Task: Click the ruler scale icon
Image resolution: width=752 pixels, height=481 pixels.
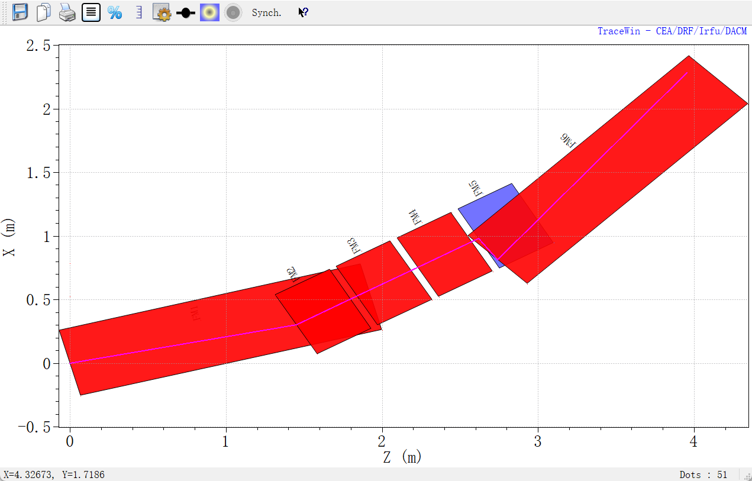Action: 138,12
